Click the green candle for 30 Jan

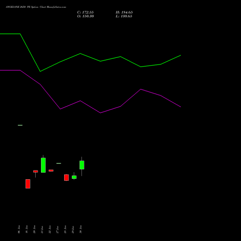82,165
